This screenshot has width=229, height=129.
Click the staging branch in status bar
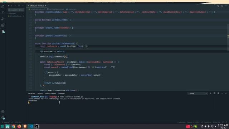(x=6, y=122)
